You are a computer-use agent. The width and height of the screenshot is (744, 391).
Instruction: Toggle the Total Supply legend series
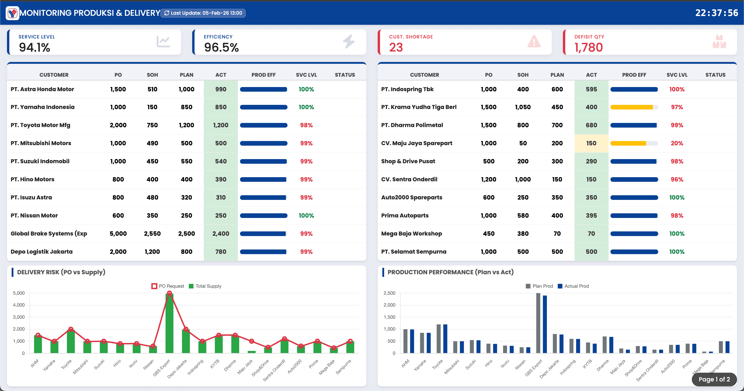205,286
